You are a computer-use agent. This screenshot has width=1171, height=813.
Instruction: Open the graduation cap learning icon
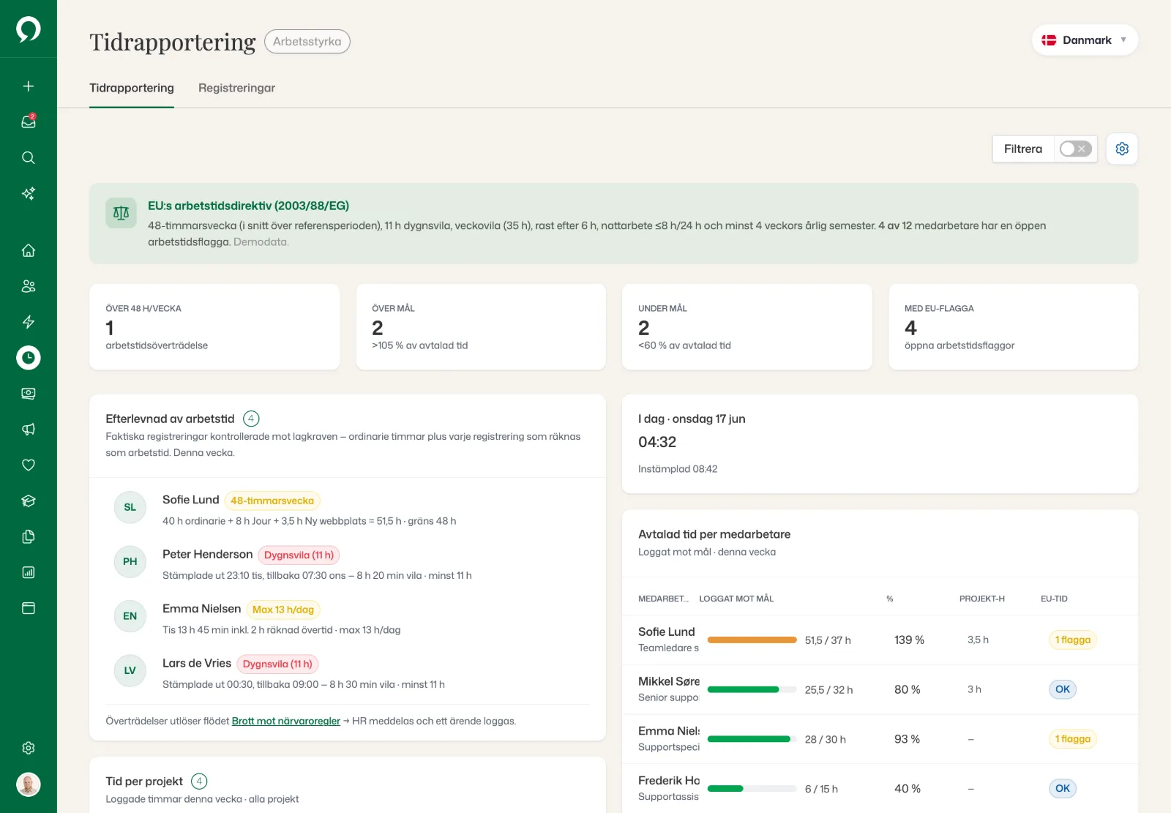[29, 501]
